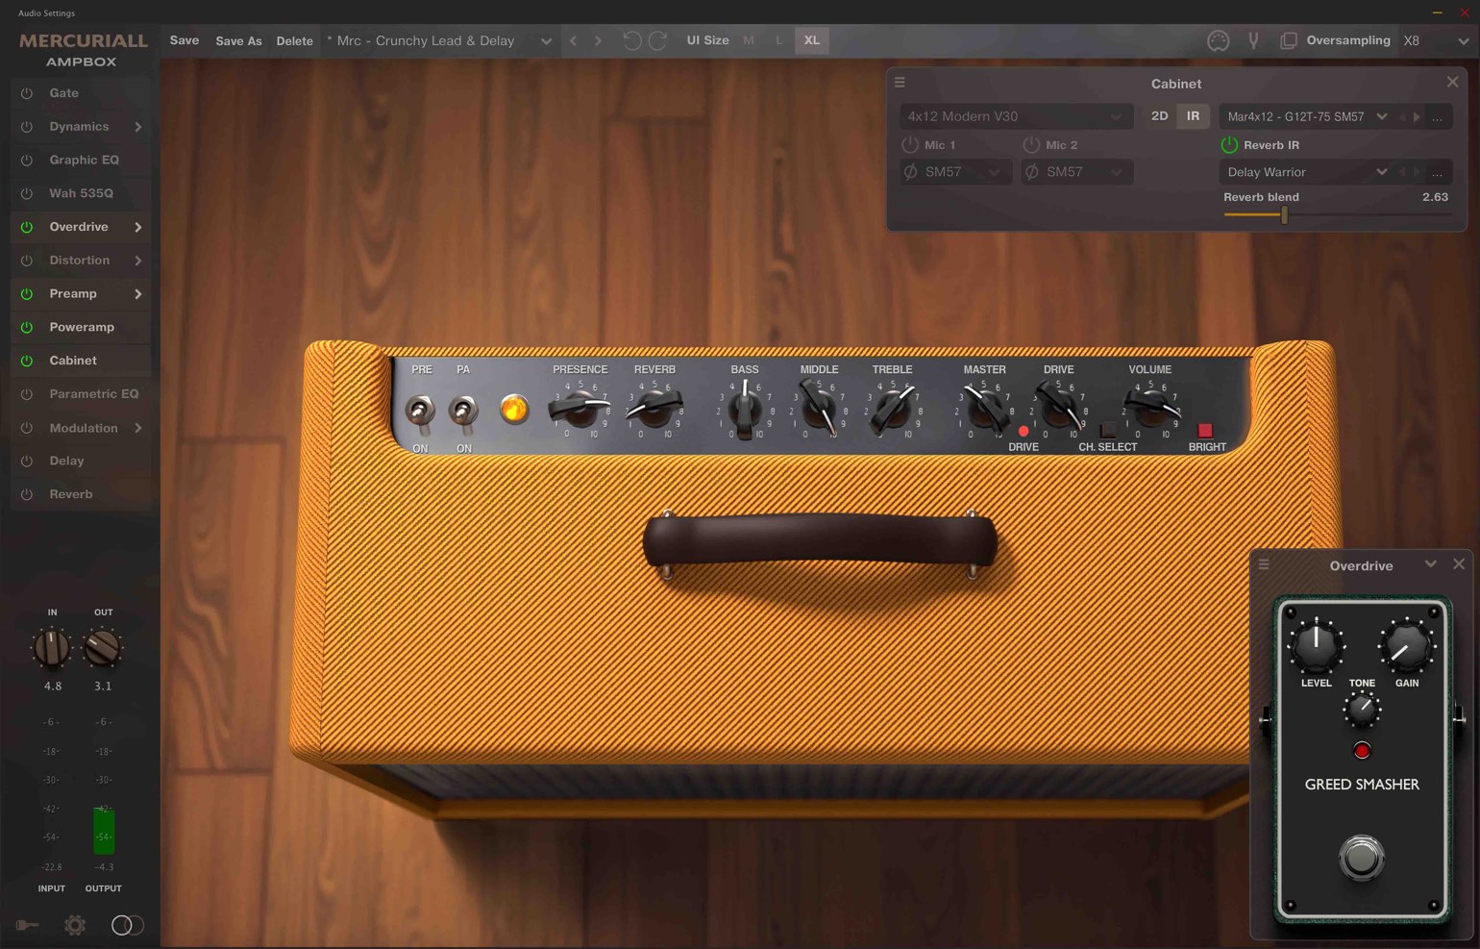Screen dimensions: 1480x949
Task: Turn on the Reverb power icon
Action: click(27, 494)
